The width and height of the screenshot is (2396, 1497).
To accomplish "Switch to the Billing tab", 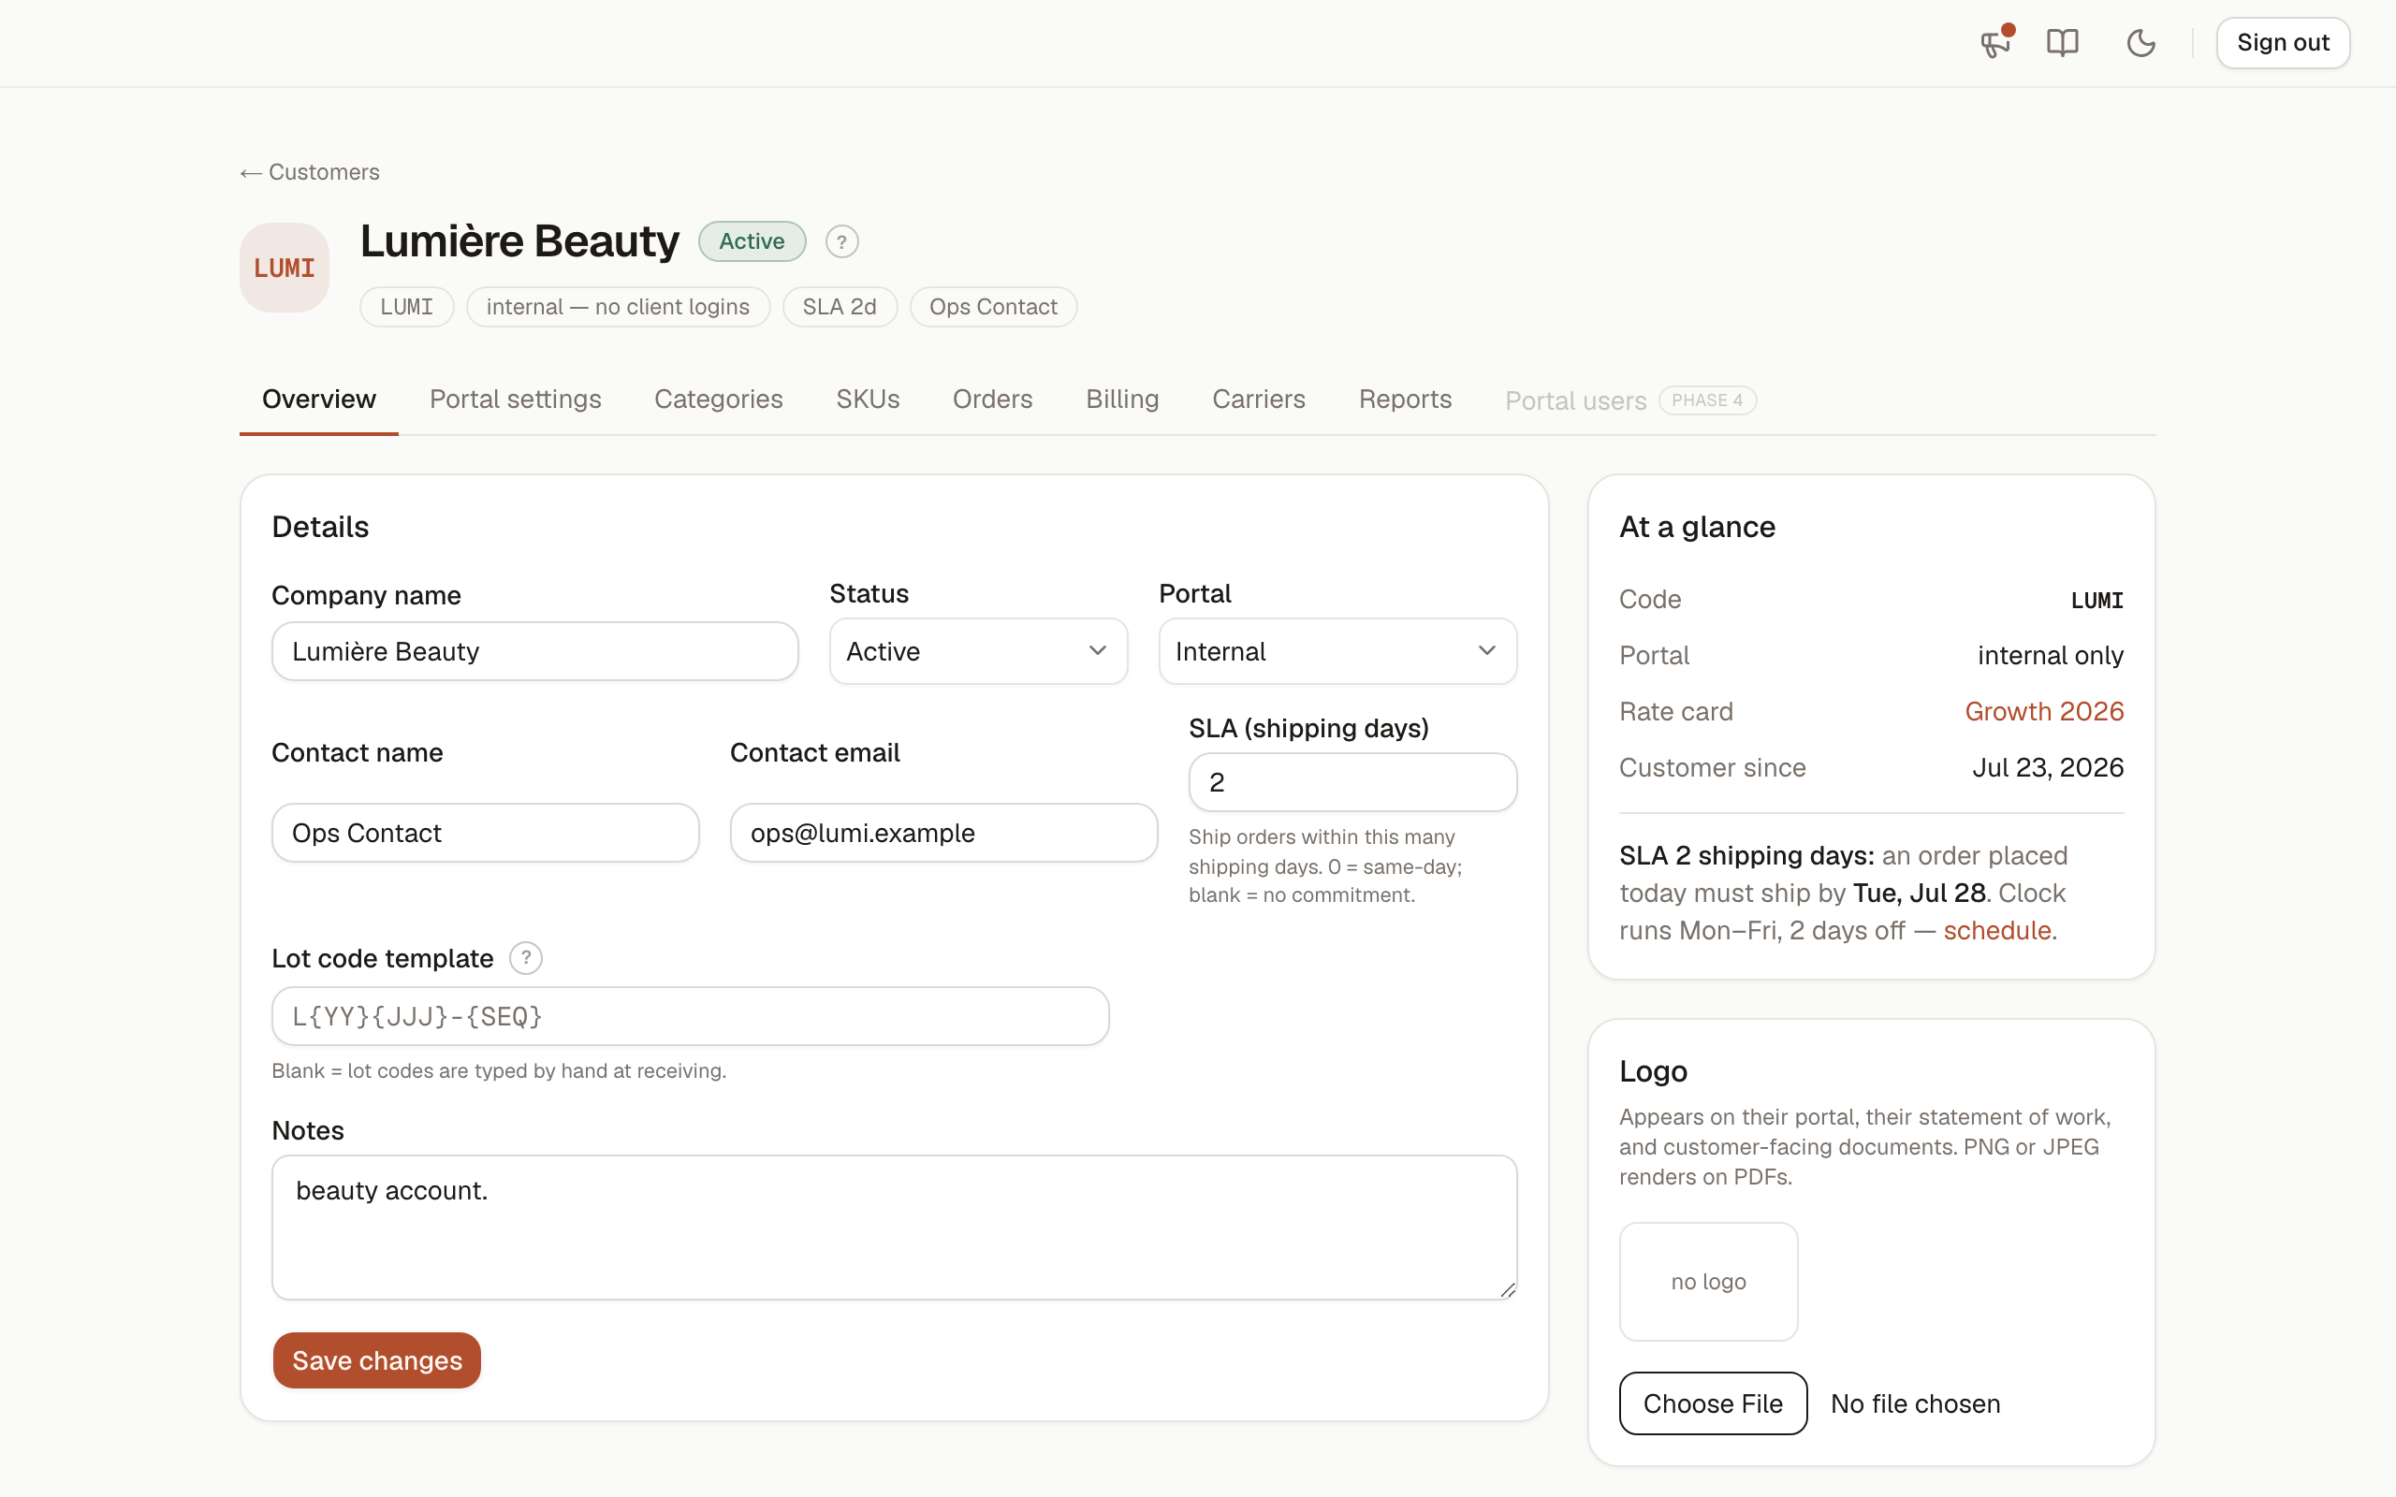I will (x=1122, y=399).
